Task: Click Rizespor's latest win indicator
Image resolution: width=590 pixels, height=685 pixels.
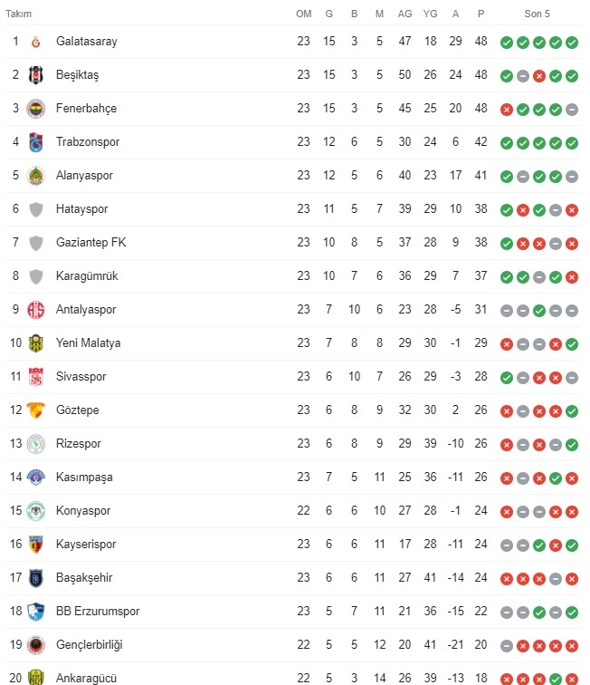Action: coord(572,444)
